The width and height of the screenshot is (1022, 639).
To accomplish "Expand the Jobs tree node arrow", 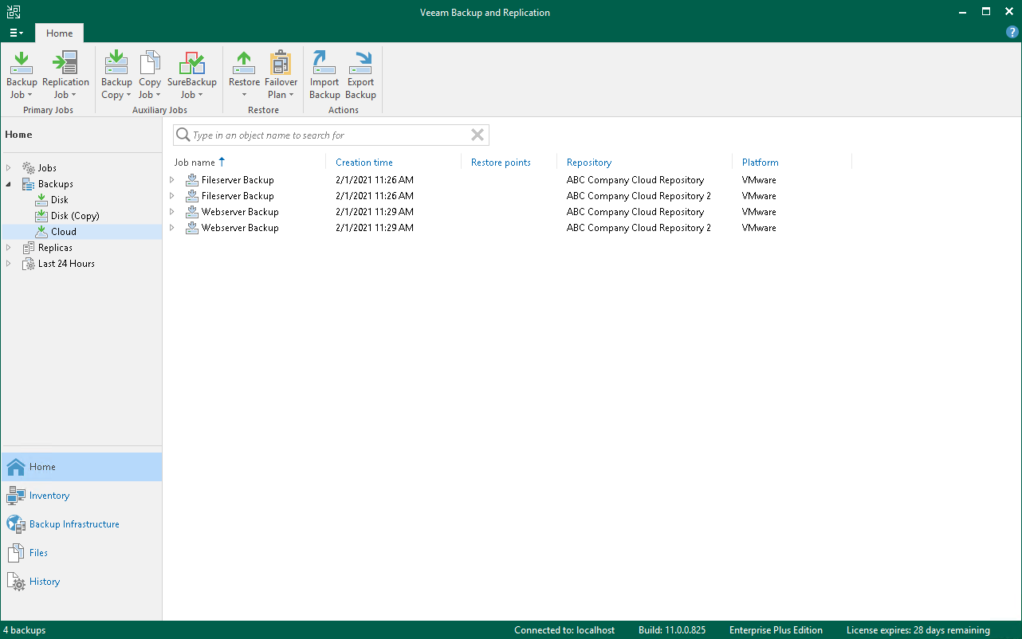I will pyautogui.click(x=9, y=168).
